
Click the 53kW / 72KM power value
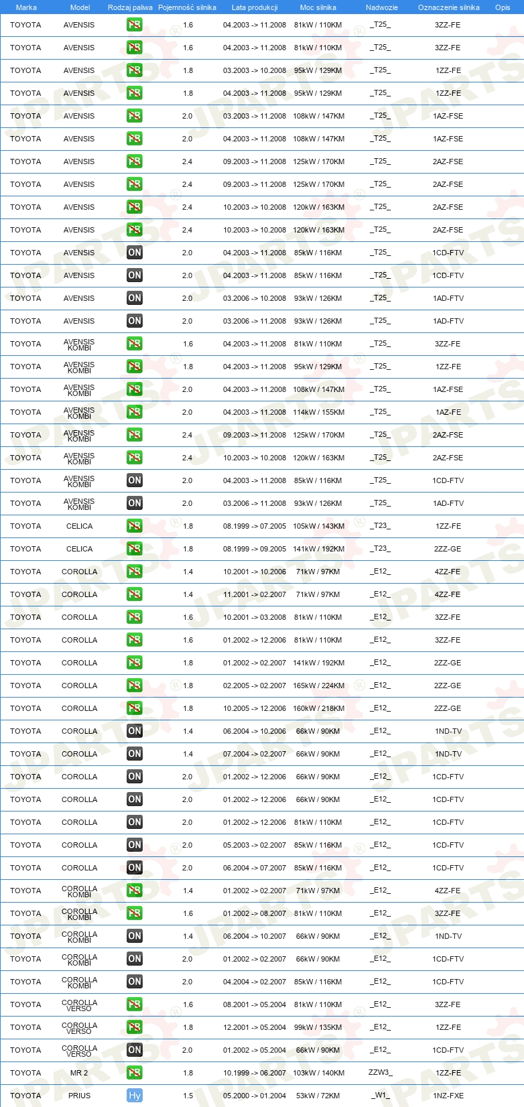click(x=318, y=1096)
